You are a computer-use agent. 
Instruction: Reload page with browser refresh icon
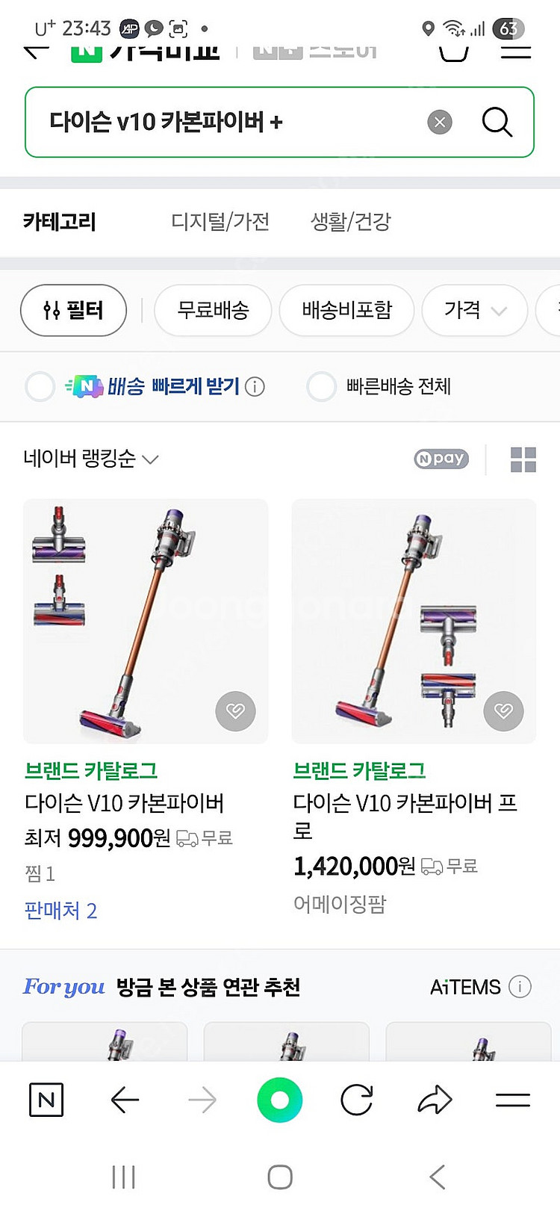pos(357,1100)
